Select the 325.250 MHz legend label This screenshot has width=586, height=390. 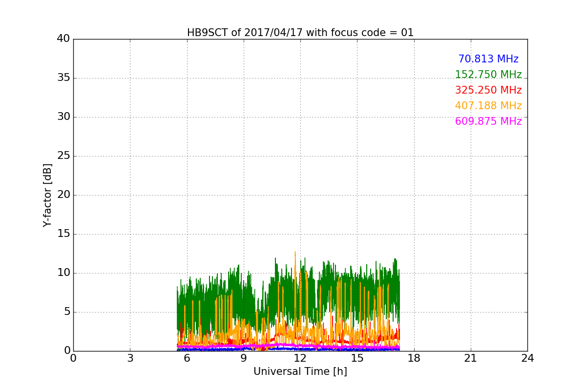click(x=488, y=90)
